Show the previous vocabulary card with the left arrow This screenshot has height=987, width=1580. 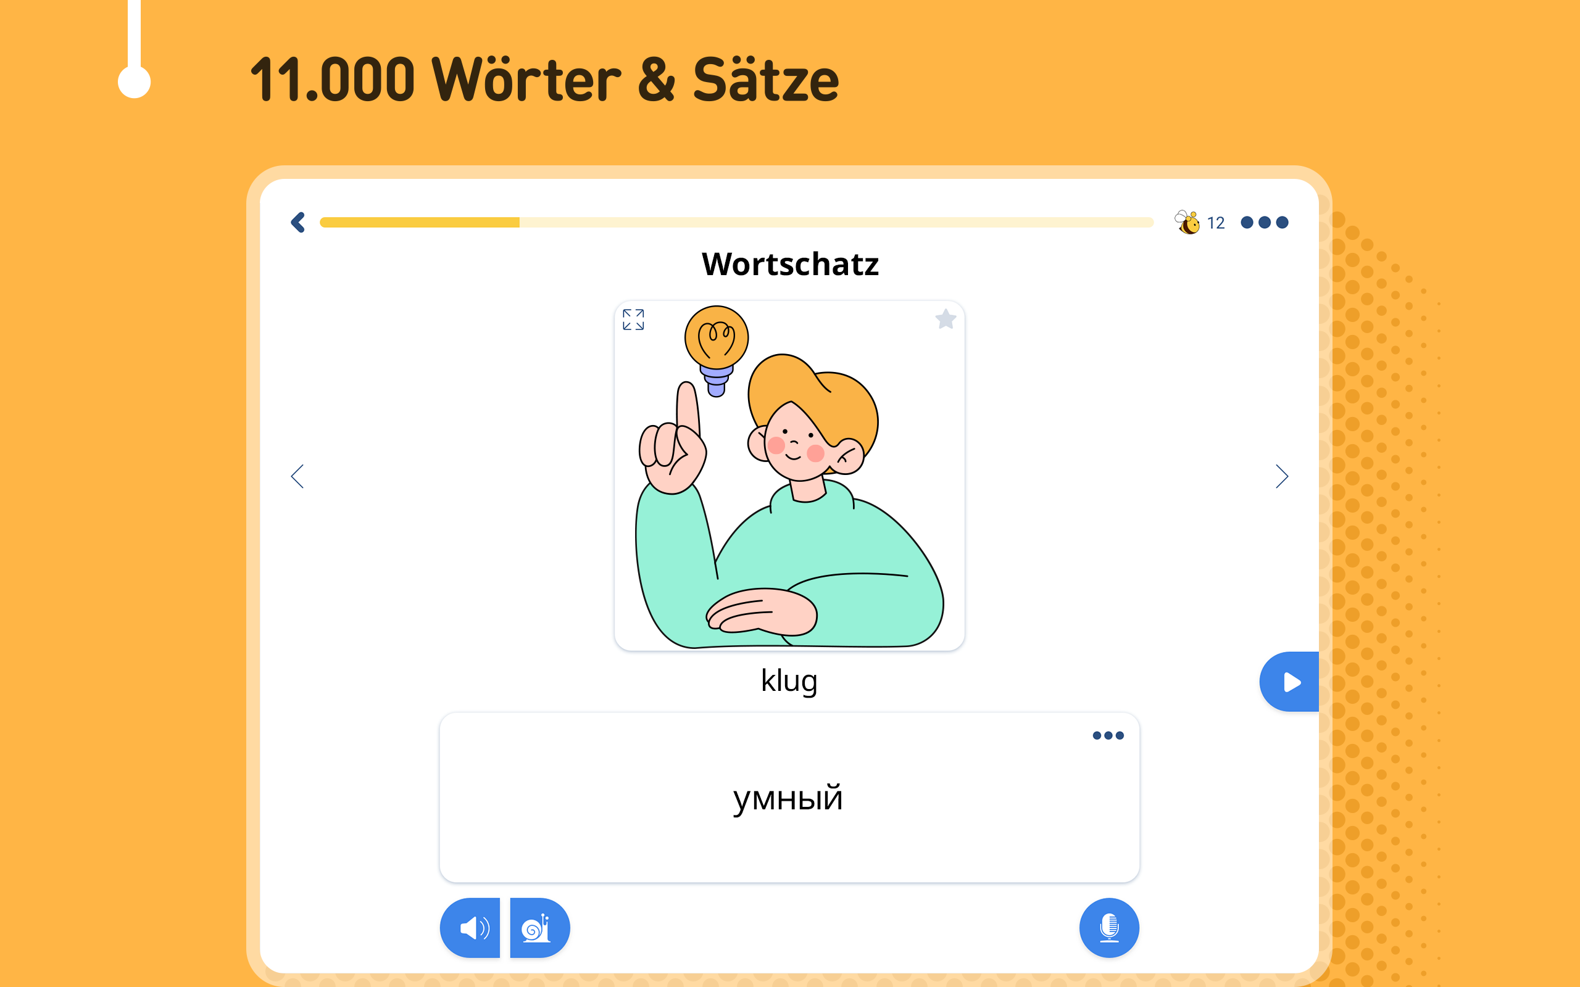pyautogui.click(x=297, y=476)
